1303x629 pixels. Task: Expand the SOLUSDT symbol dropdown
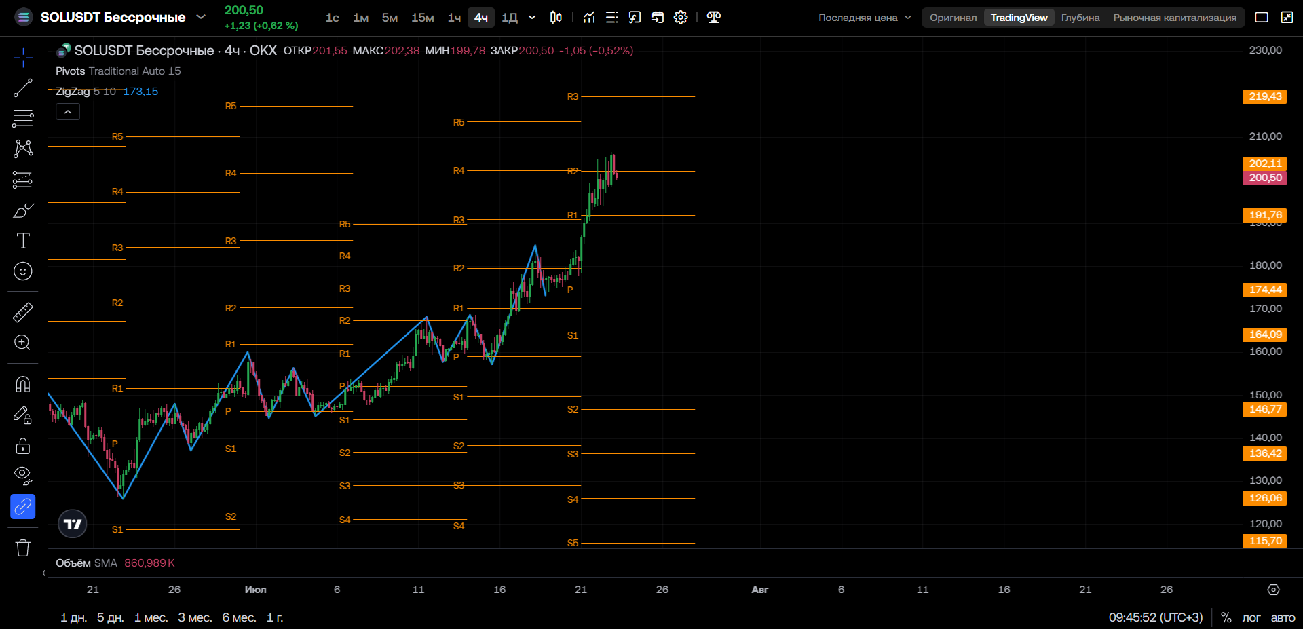[x=201, y=17]
